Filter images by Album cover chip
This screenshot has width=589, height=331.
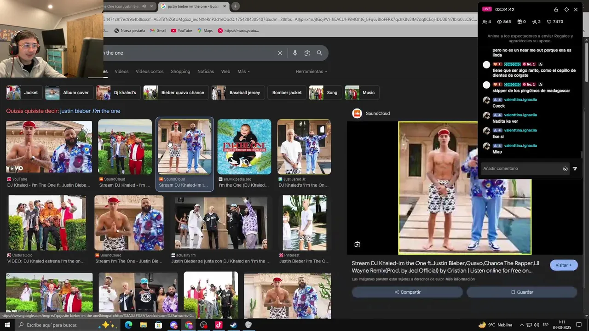click(x=69, y=92)
